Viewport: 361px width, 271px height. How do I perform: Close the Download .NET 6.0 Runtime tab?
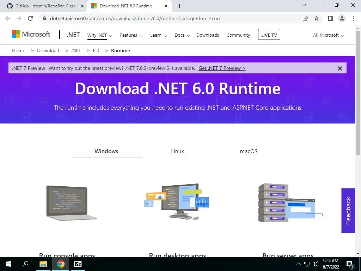166,6
